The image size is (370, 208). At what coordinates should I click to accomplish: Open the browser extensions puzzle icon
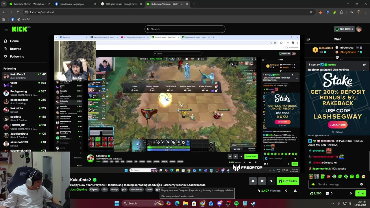342,12
